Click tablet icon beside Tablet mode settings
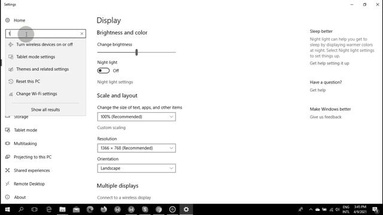The height and width of the screenshot is (215, 383). click(x=11, y=57)
